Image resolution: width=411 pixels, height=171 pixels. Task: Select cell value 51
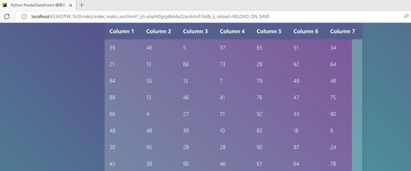296,48
